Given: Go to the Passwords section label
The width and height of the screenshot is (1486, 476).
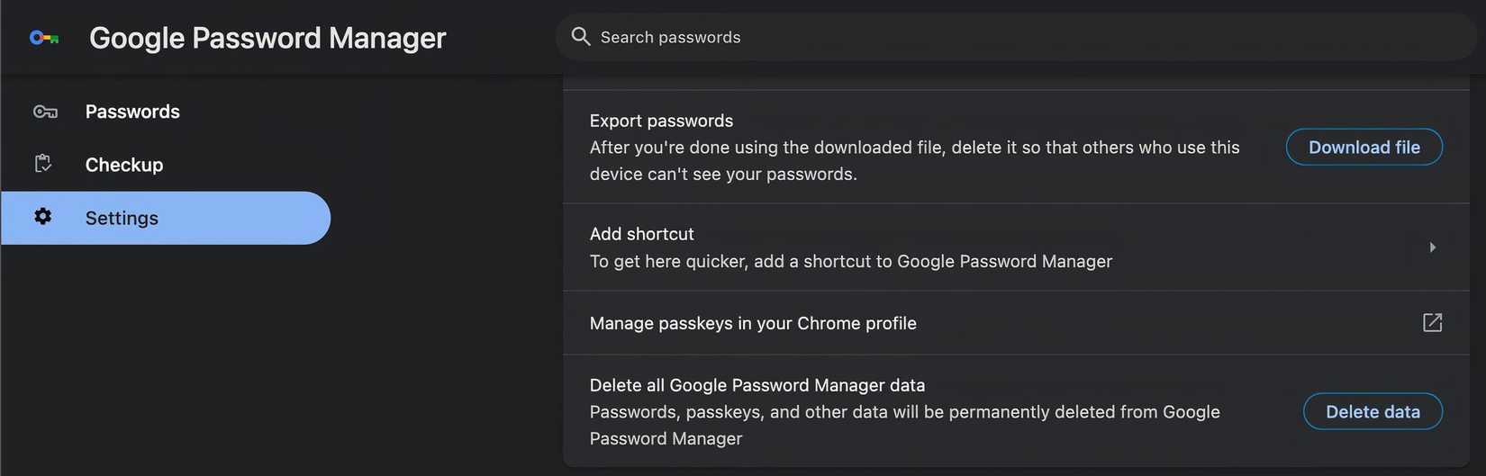Looking at the screenshot, I should tap(132, 112).
